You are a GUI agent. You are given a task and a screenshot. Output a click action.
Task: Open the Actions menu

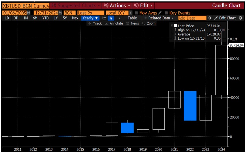click(117, 6)
